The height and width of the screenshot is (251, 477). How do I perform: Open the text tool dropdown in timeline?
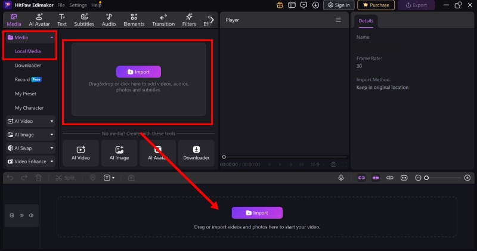tap(109, 178)
